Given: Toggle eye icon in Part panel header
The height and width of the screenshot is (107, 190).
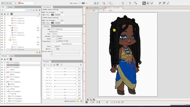Looking at the screenshot, I should (x=2, y=14).
